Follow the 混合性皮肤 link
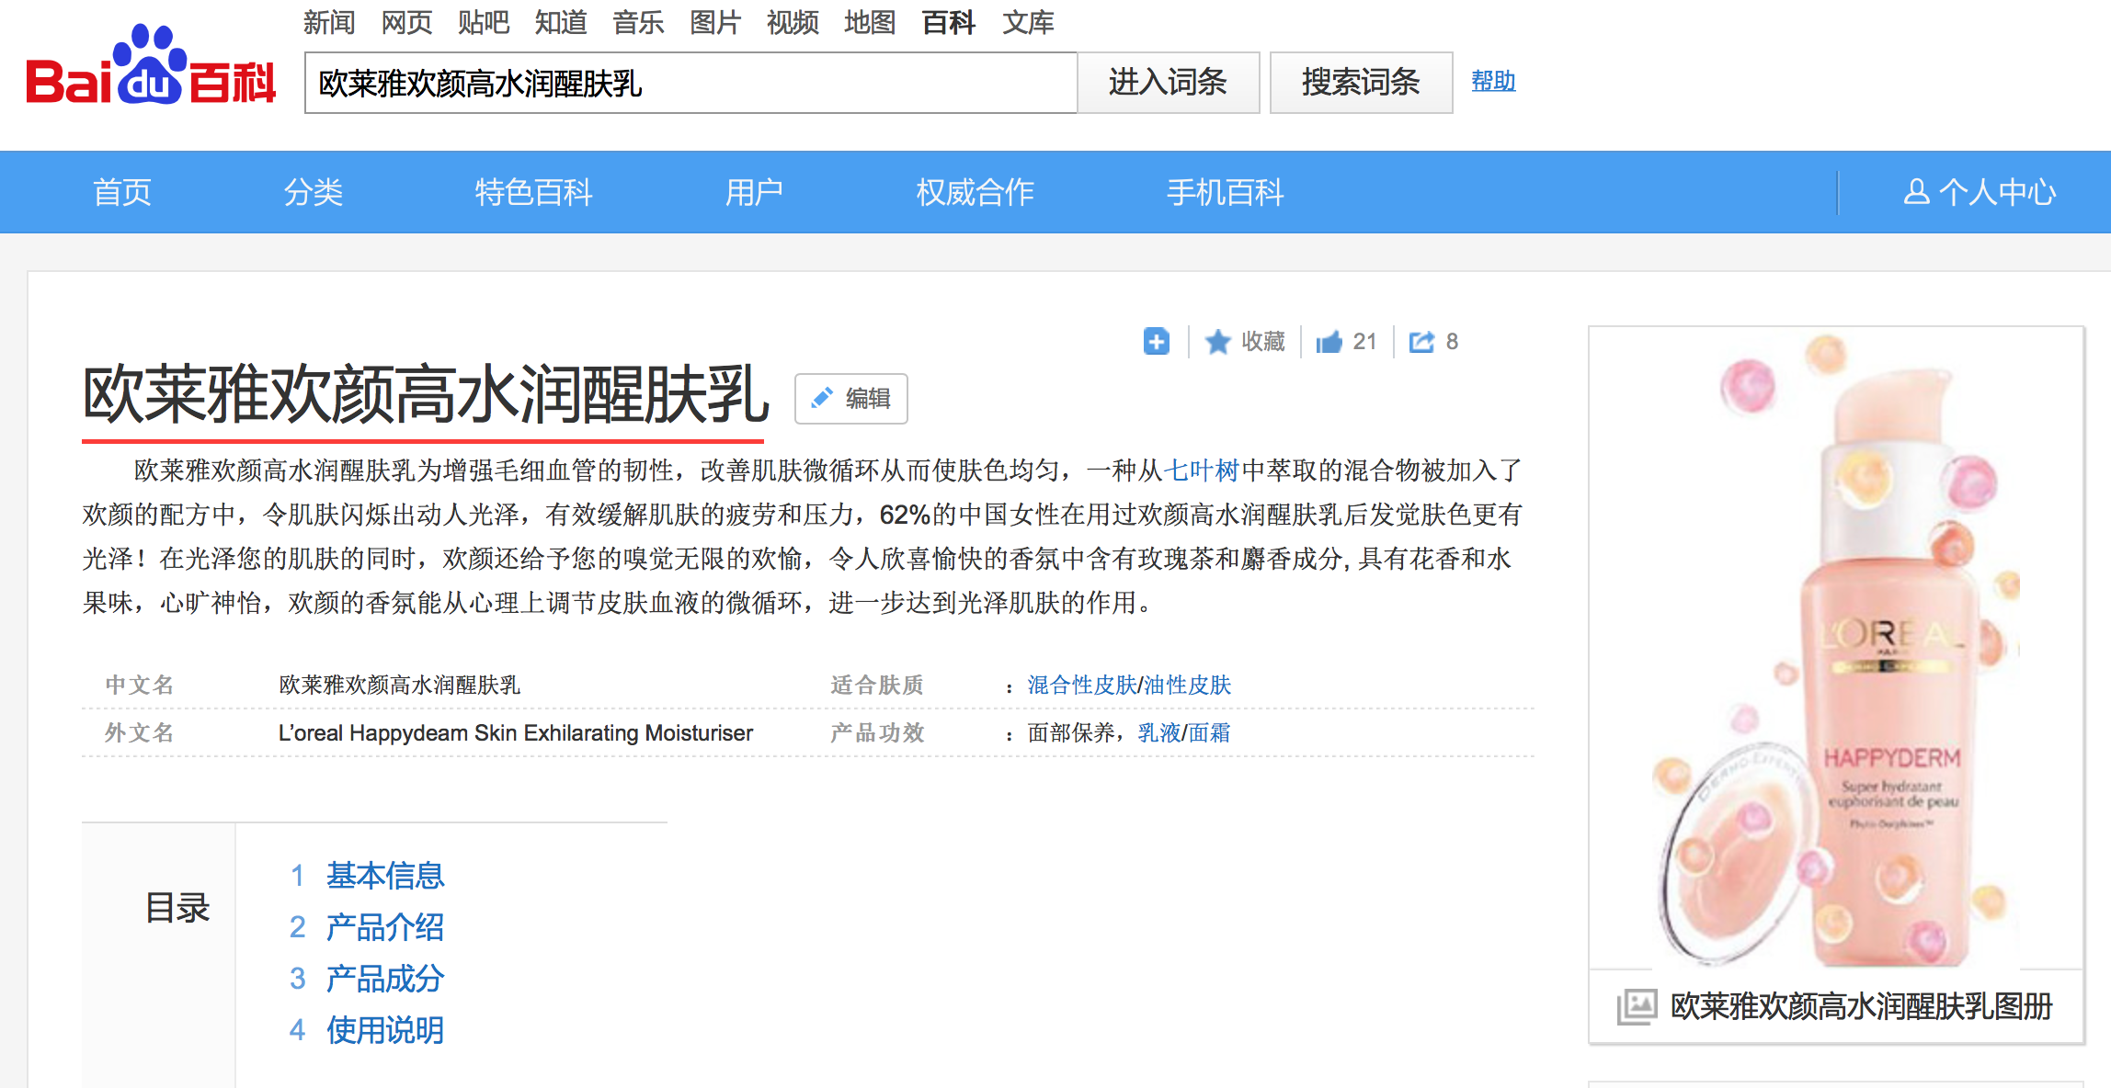This screenshot has width=2111, height=1088. (1082, 685)
